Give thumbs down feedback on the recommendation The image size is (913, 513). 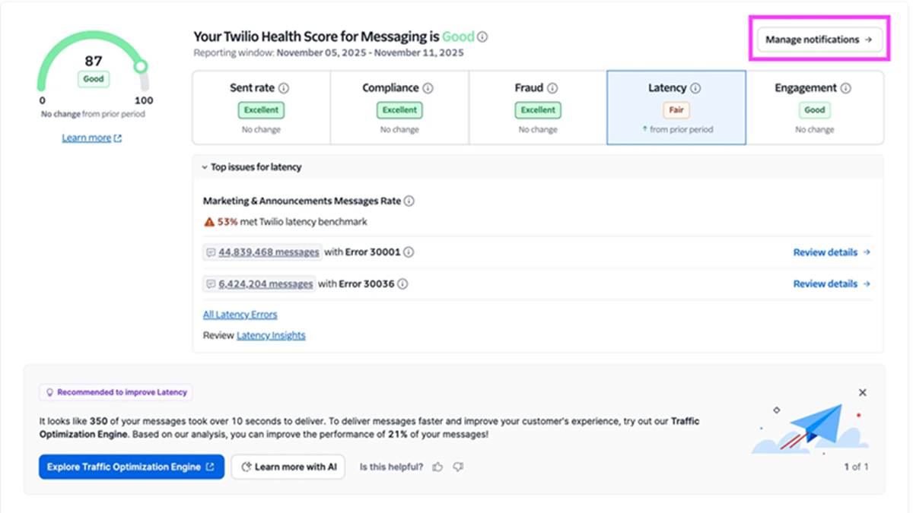458,467
